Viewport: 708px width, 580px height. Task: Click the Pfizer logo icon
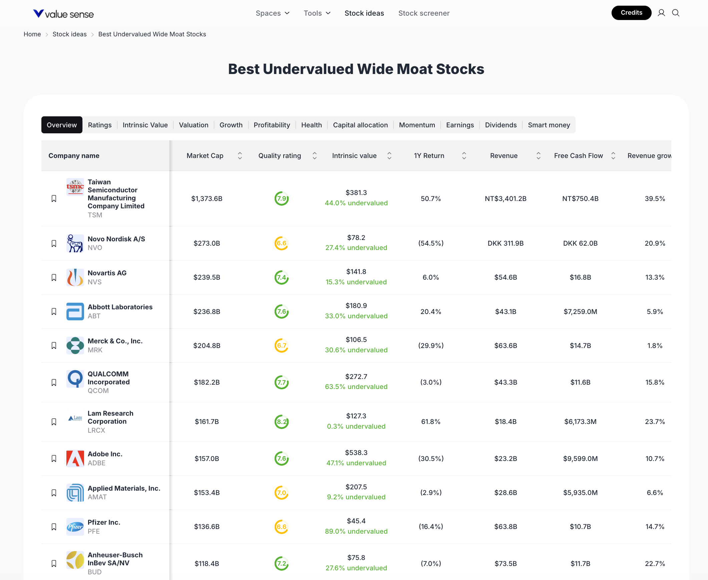pos(75,527)
